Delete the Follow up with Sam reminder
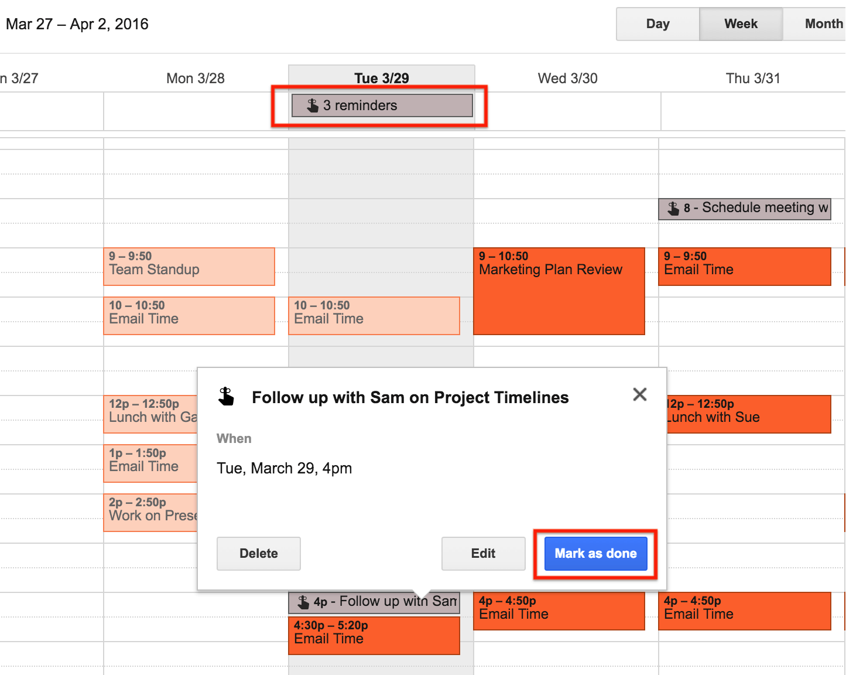 (259, 554)
